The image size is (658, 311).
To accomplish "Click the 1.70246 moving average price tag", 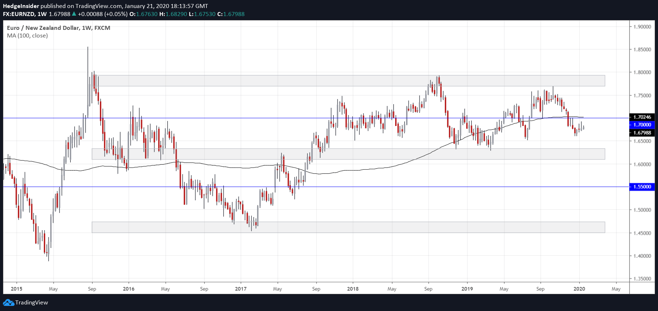I will [x=642, y=117].
